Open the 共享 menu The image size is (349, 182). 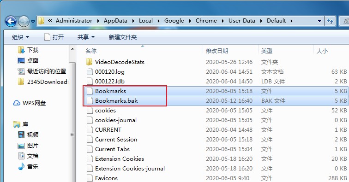[86, 37]
